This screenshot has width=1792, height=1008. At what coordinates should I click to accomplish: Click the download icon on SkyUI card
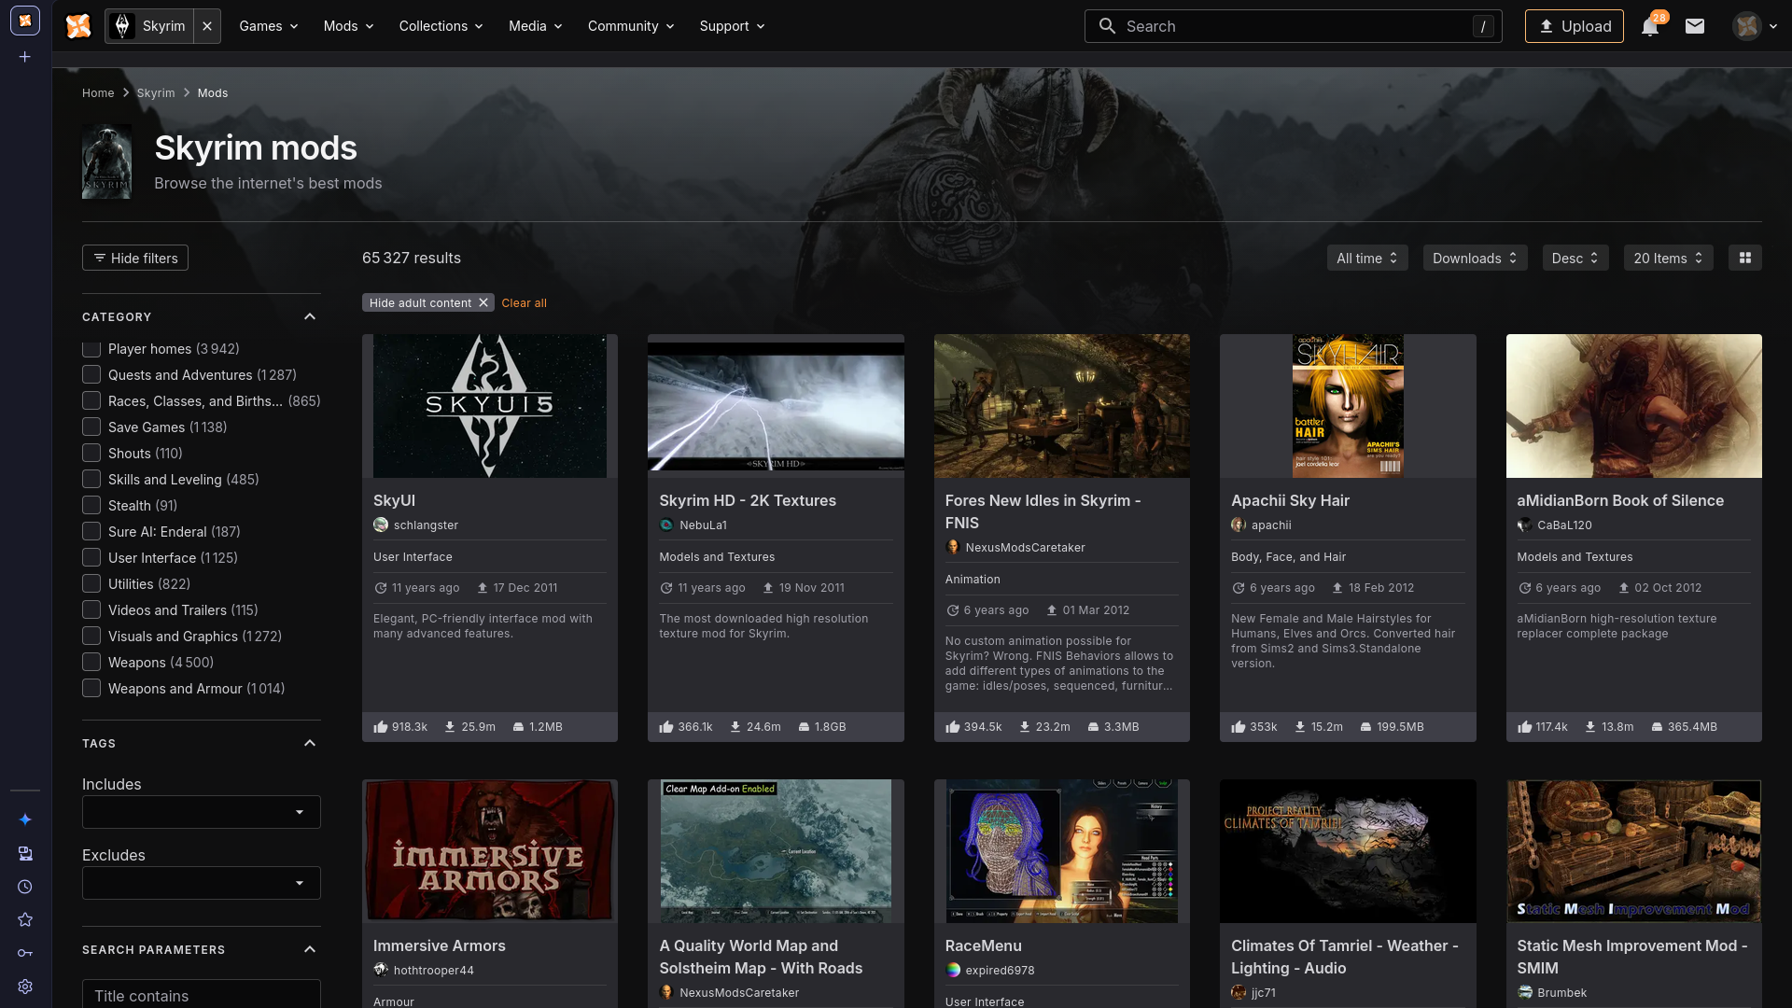click(x=450, y=727)
